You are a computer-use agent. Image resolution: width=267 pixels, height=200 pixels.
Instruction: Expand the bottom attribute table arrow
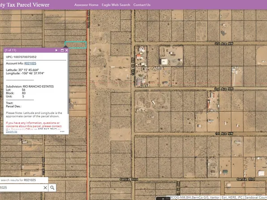[163, 199]
